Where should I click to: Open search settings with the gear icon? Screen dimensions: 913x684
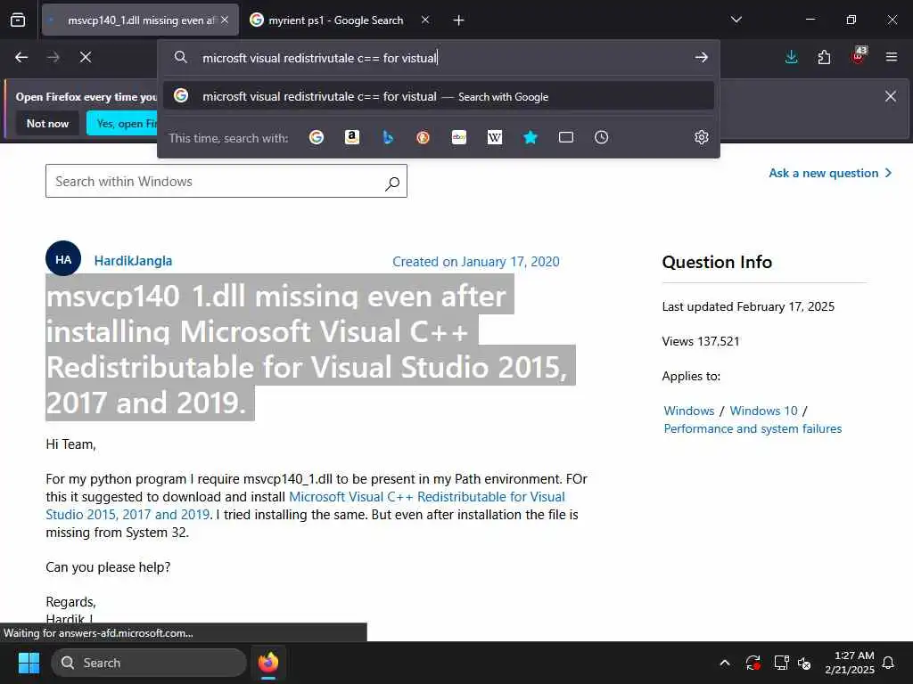pos(701,137)
